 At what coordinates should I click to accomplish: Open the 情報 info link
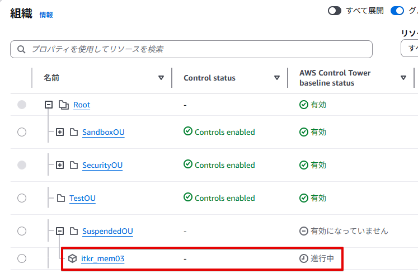[46, 15]
